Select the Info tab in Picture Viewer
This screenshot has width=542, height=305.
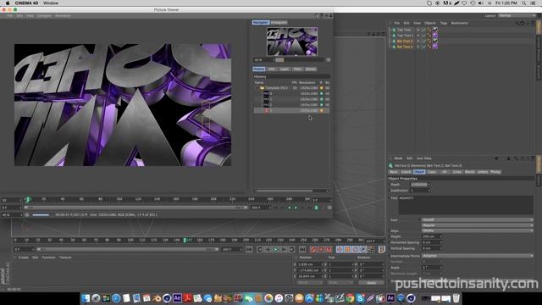click(x=272, y=69)
